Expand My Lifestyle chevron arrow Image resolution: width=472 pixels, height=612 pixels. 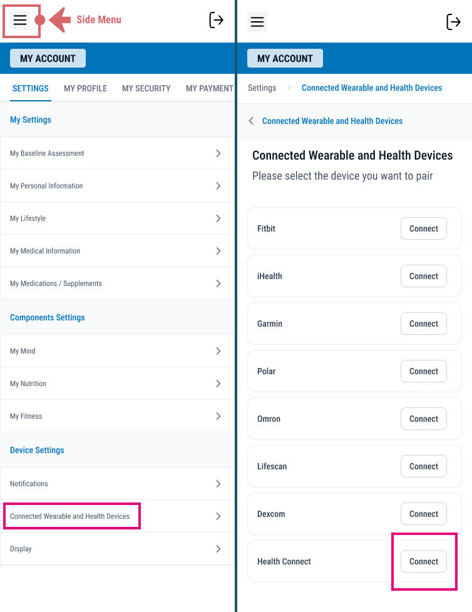pyautogui.click(x=218, y=218)
